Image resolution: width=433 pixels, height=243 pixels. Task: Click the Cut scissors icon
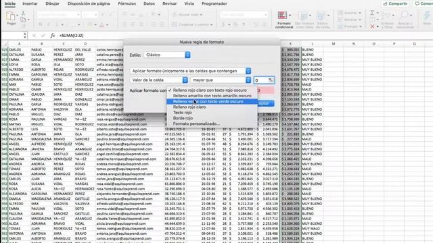coord(23,13)
